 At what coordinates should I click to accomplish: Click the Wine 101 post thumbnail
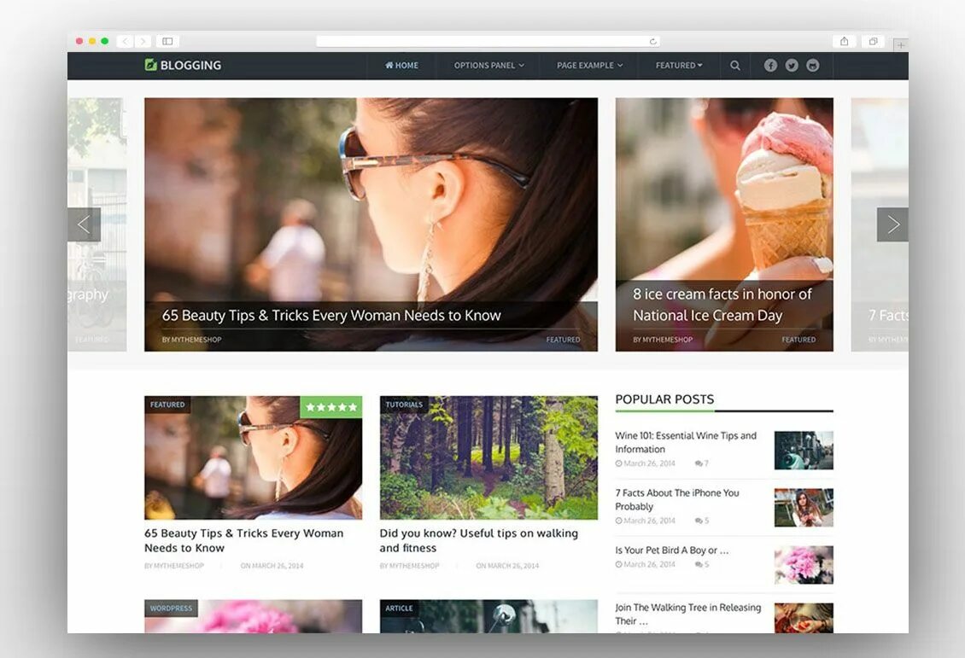click(x=804, y=450)
